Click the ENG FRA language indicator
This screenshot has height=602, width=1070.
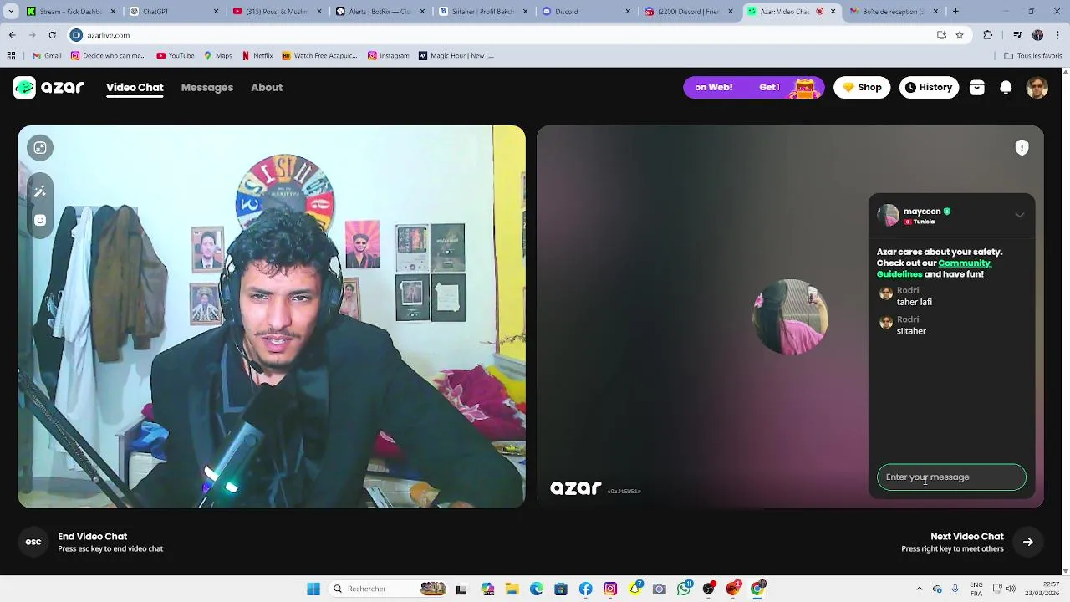976,589
